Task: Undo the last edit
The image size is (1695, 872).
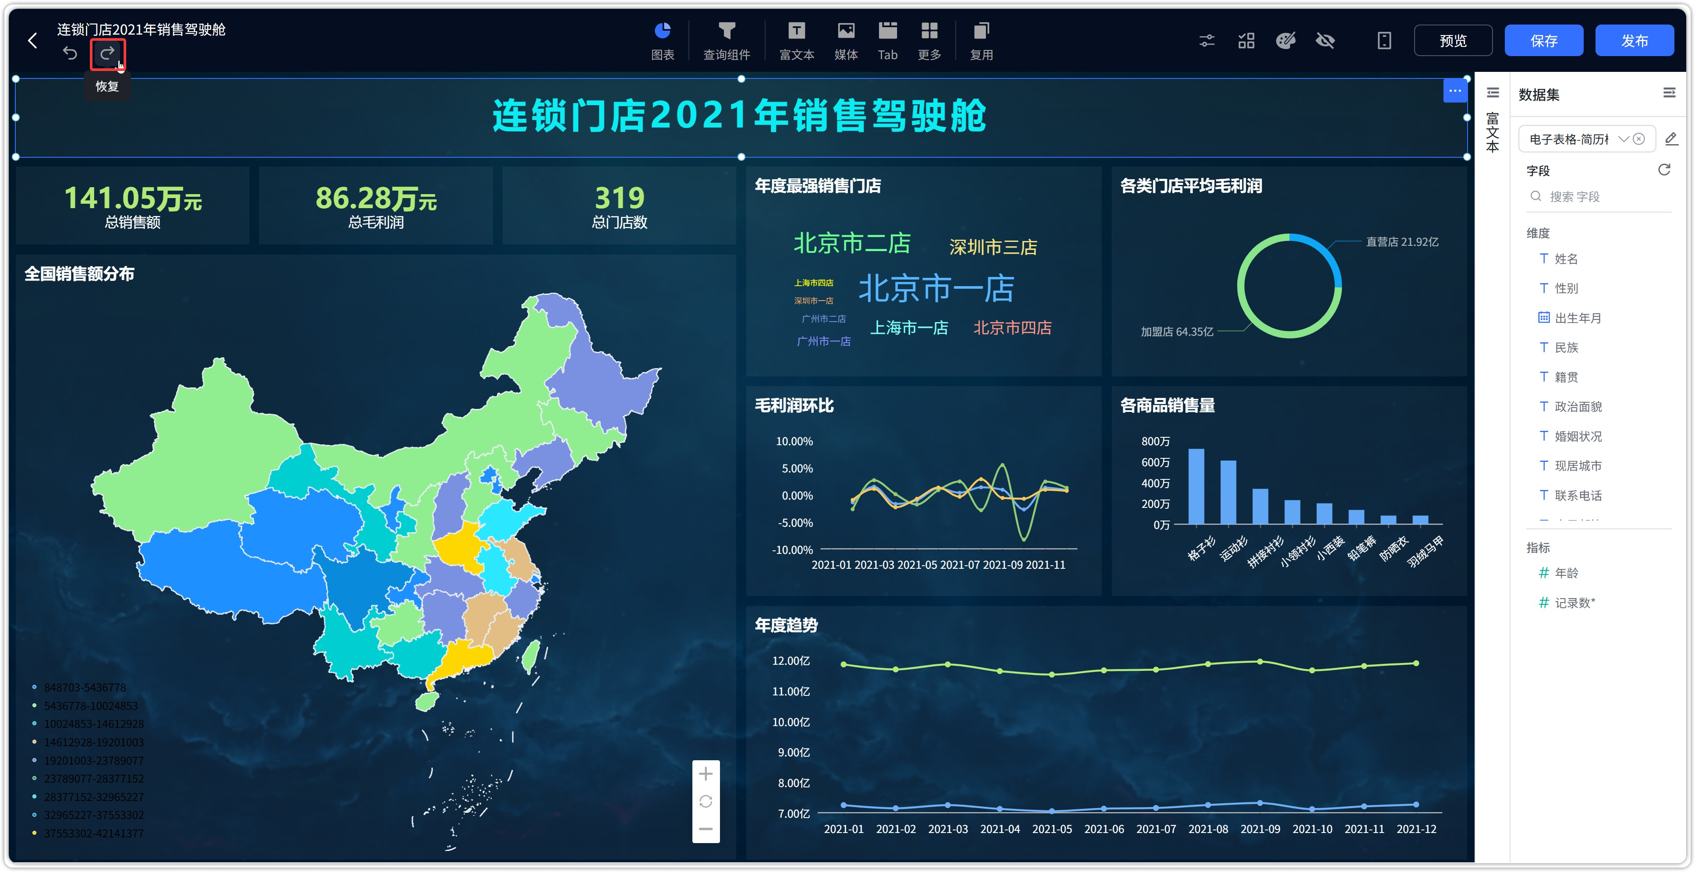Action: 70,53
